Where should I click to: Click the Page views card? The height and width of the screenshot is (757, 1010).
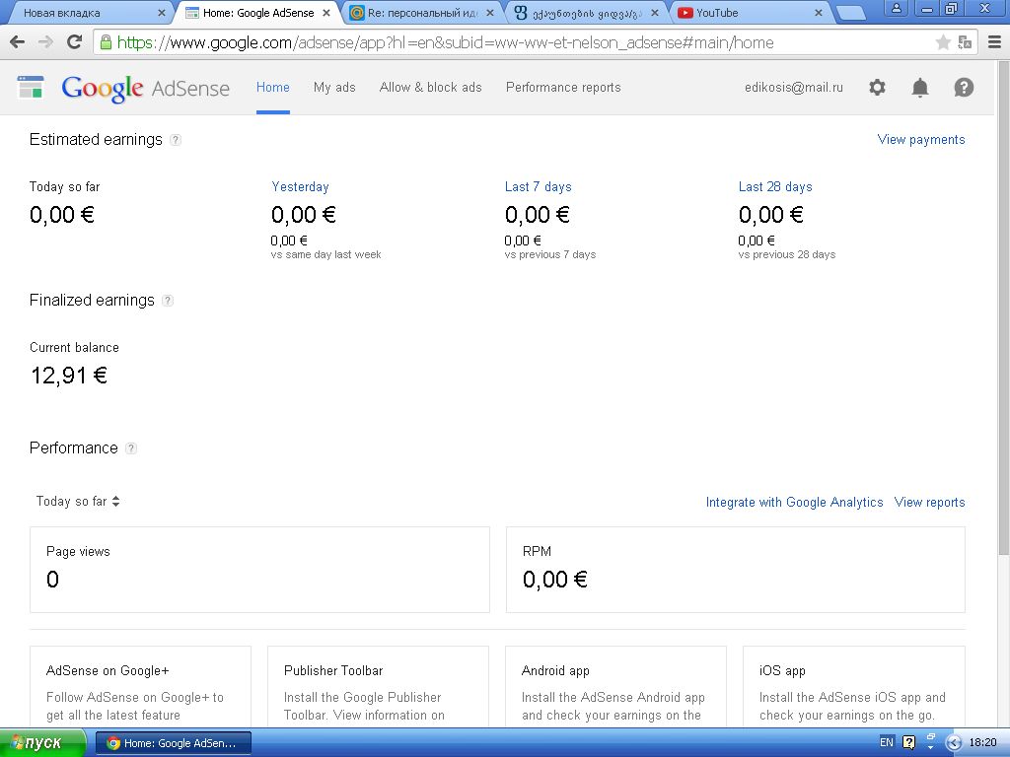[259, 570]
